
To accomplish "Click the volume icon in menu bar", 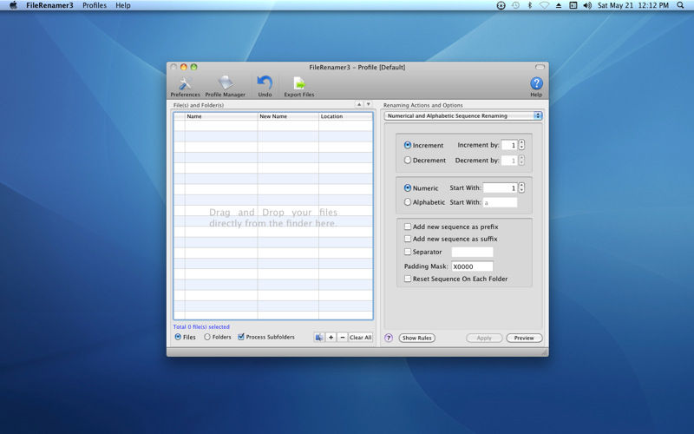I will click(x=587, y=5).
